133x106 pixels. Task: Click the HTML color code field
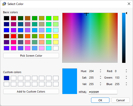(103, 92)
